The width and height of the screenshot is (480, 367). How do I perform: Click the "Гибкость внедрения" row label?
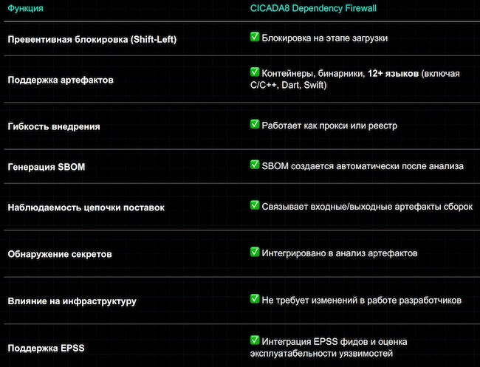53,126
